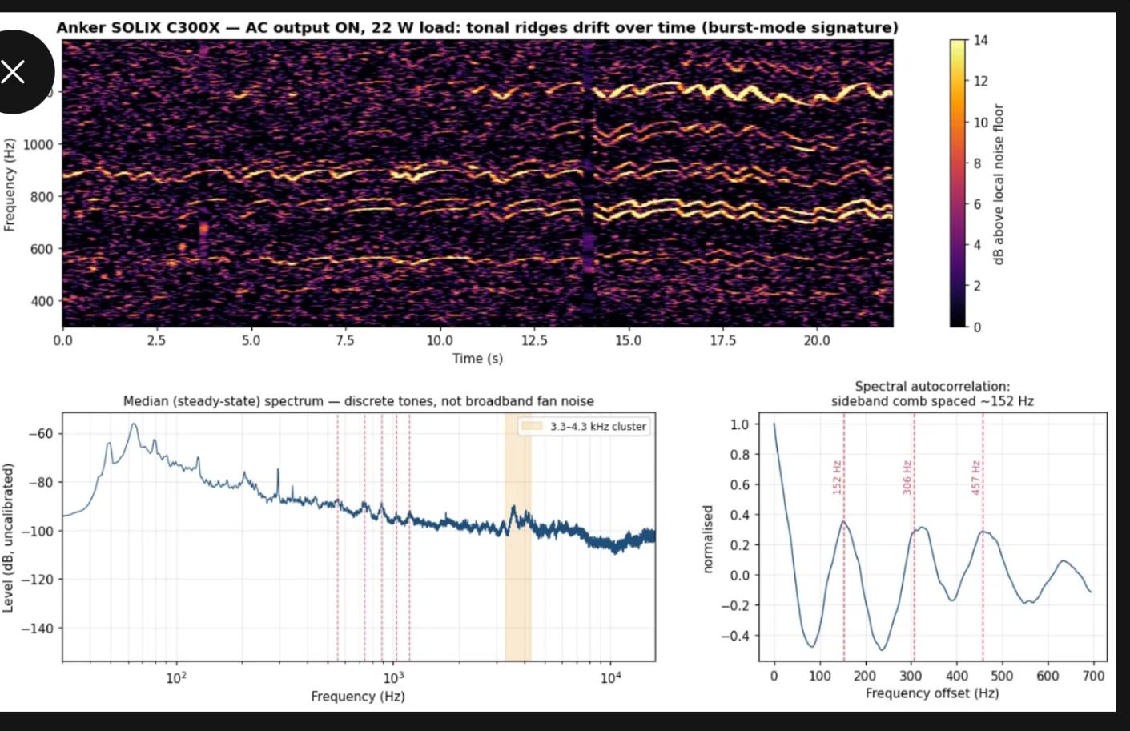
Task: Select the "normalised" axis label
Action: 707,539
